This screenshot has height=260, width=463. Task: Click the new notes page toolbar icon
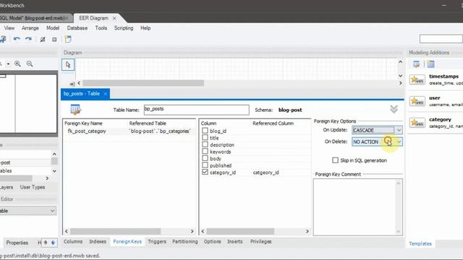pos(68,39)
